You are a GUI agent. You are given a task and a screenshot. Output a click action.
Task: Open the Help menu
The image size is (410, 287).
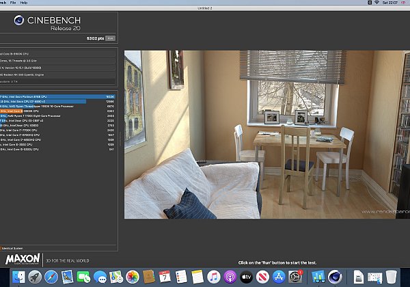tap(24, 3)
